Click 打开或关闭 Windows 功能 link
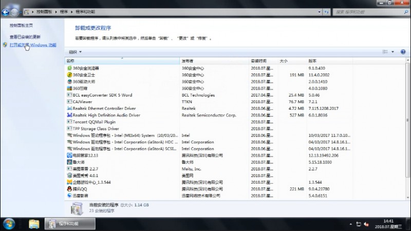Image resolution: width=411 pixels, height=231 pixels. tap(33, 45)
